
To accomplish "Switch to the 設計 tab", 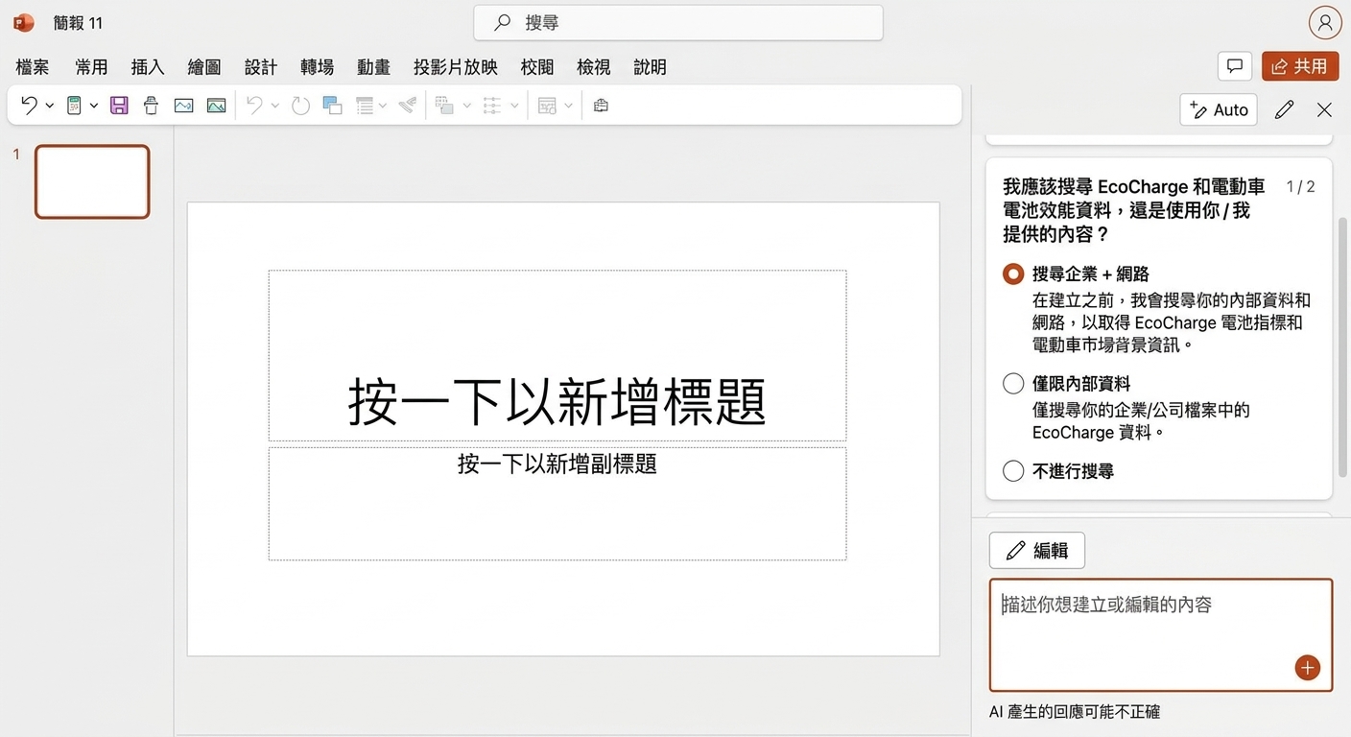I will tap(261, 67).
